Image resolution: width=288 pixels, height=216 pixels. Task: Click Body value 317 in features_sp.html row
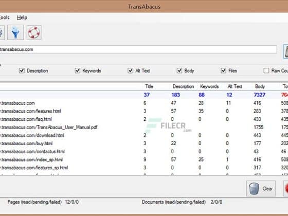(257, 168)
